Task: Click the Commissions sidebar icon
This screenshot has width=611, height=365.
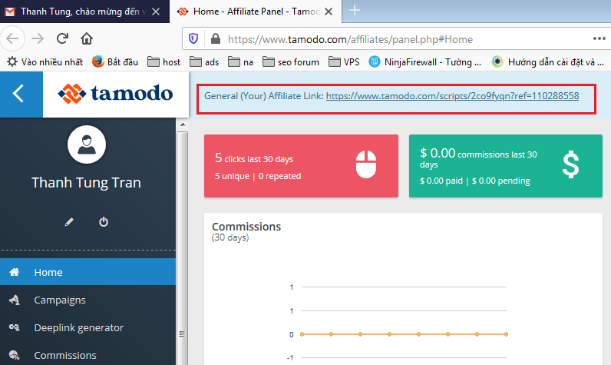Action: [15, 355]
